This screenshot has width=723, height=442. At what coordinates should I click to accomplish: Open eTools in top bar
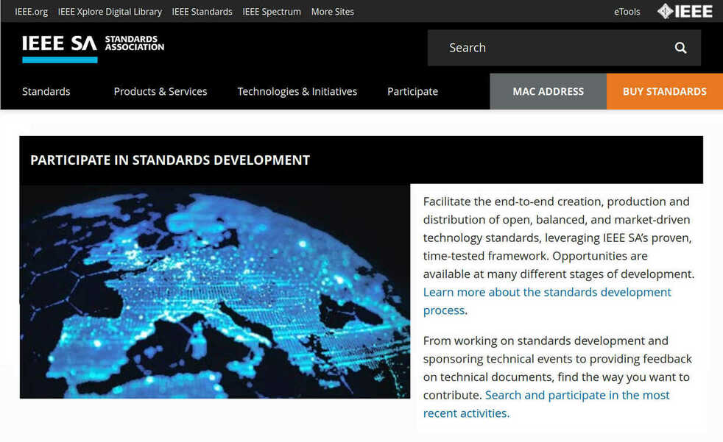click(627, 12)
